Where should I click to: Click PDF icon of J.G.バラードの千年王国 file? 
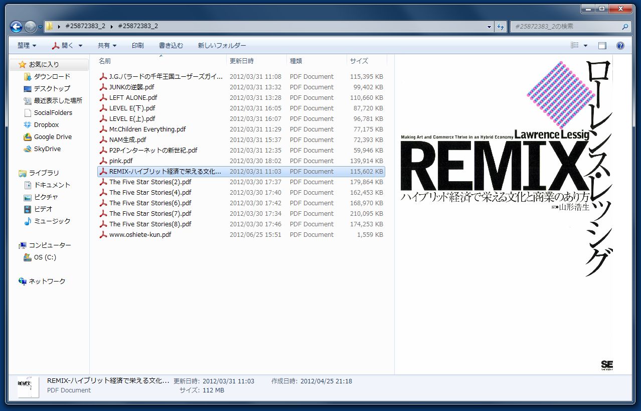point(103,76)
